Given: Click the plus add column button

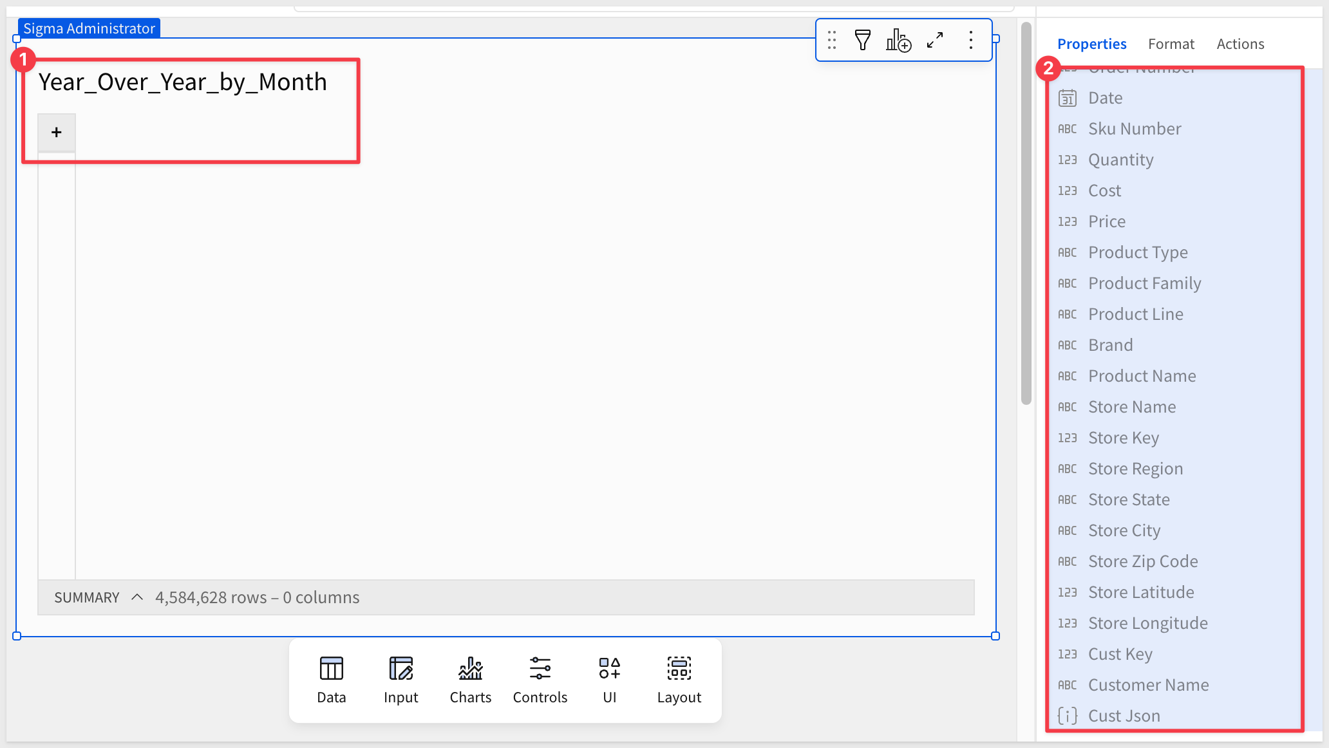Looking at the screenshot, I should [57, 133].
